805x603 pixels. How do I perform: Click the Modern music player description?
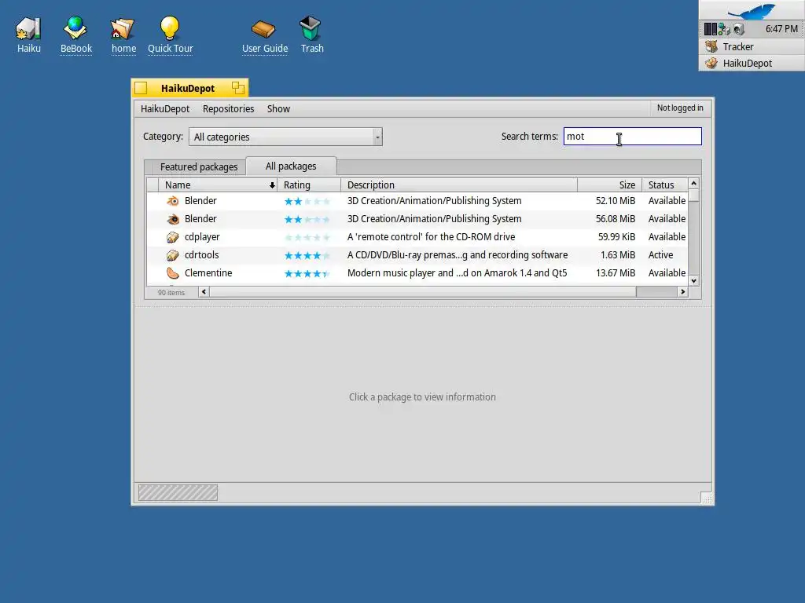tap(457, 272)
